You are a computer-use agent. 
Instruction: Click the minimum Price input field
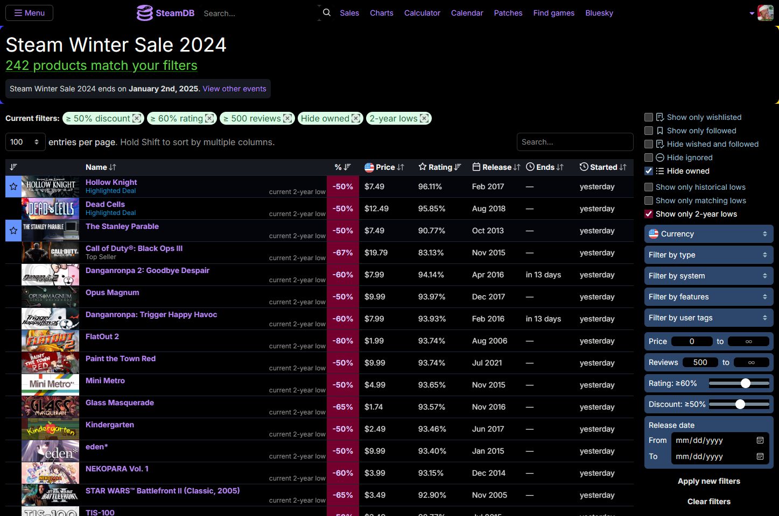[x=692, y=341]
